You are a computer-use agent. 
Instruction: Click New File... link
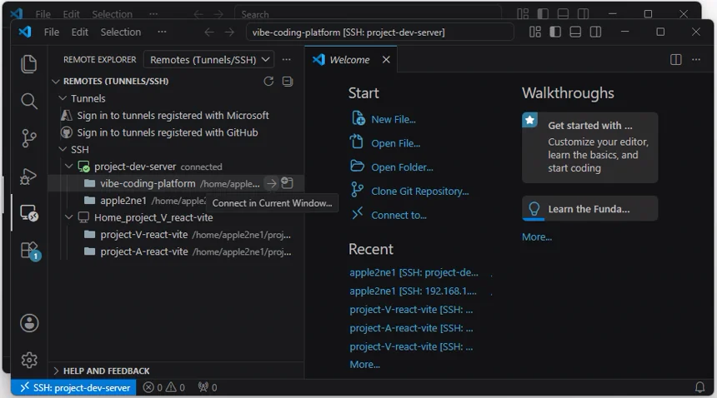click(394, 120)
